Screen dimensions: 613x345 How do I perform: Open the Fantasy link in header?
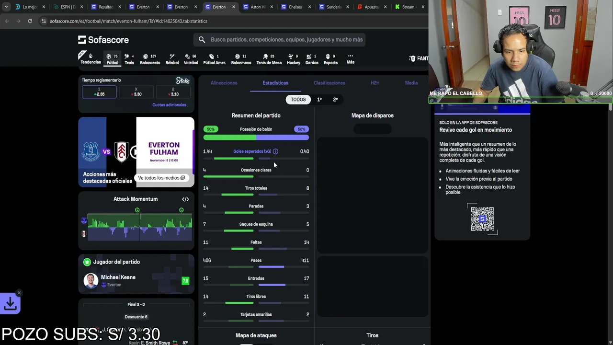pos(419,58)
